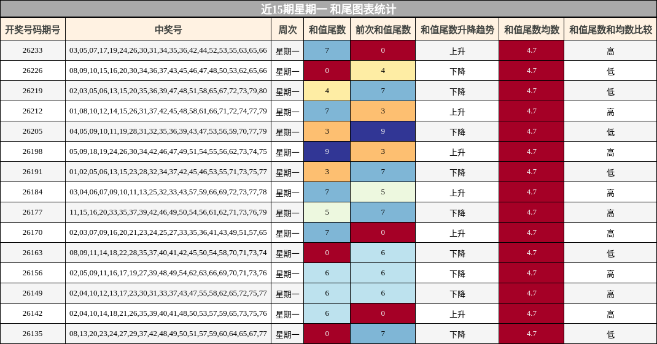
Task: Click orange 和值尾数 cell 3 in row 26205
Action: tap(327, 131)
